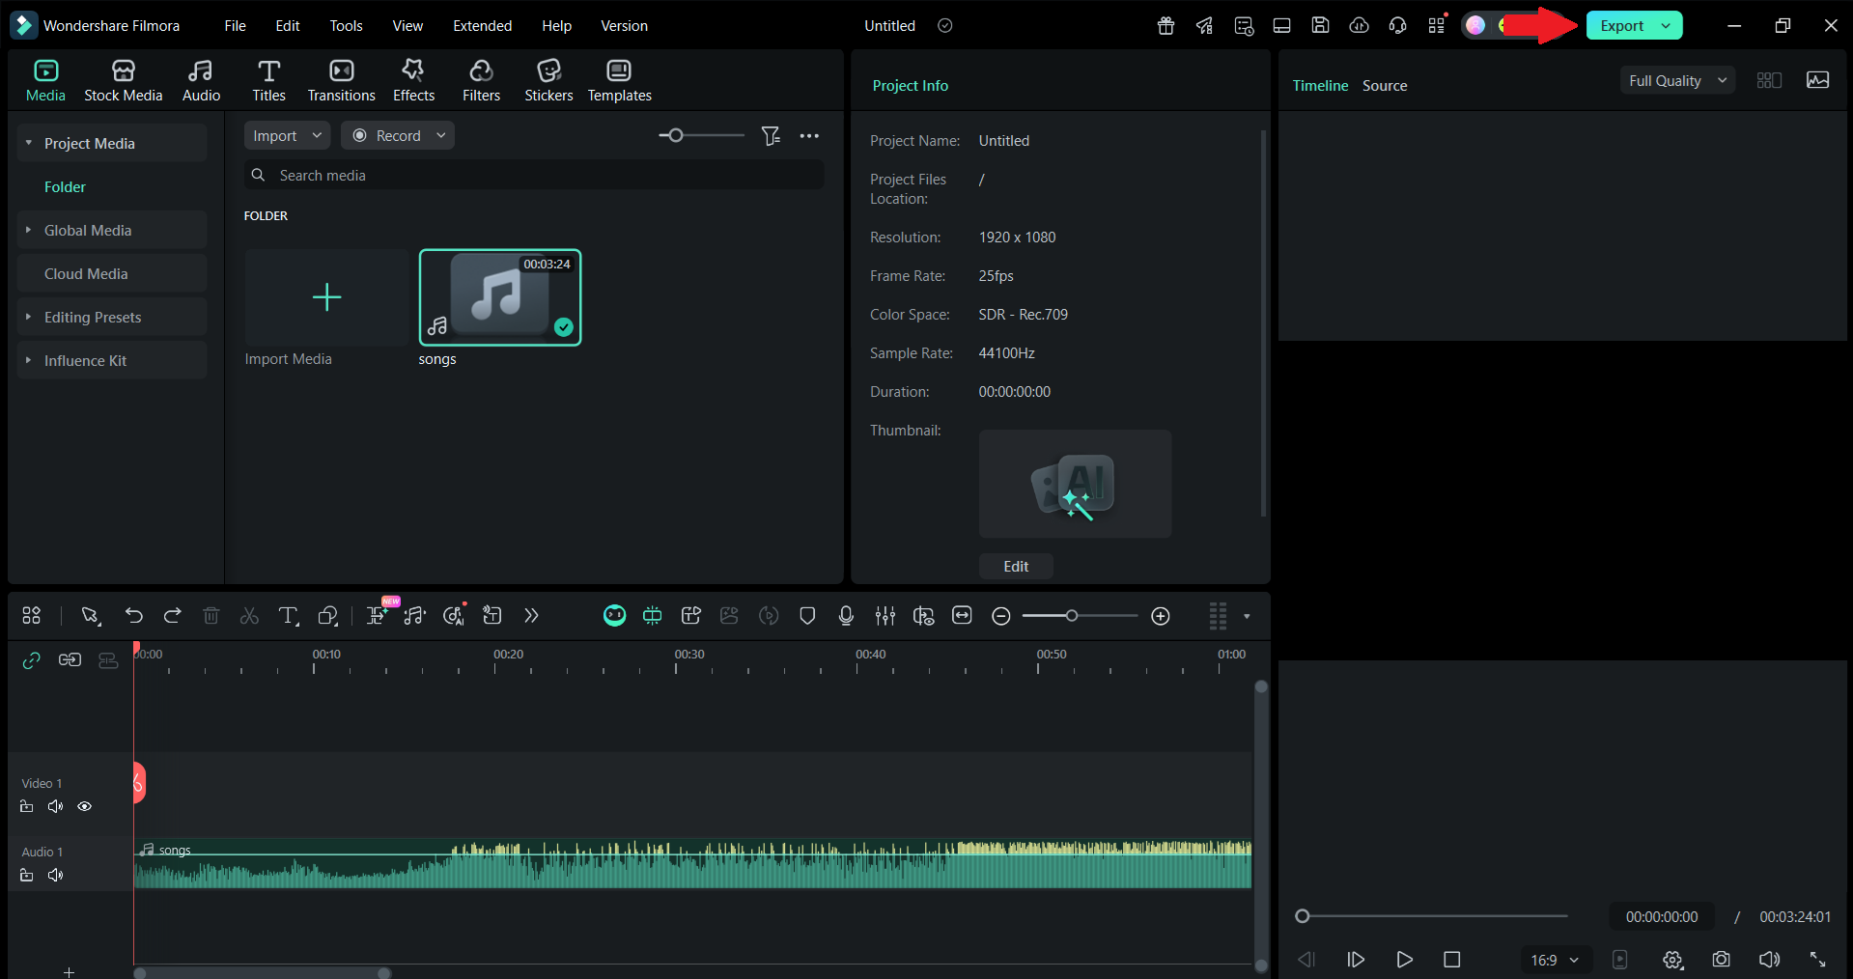The width and height of the screenshot is (1853, 979).
Task: Select the Transitions panel
Action: point(341,80)
